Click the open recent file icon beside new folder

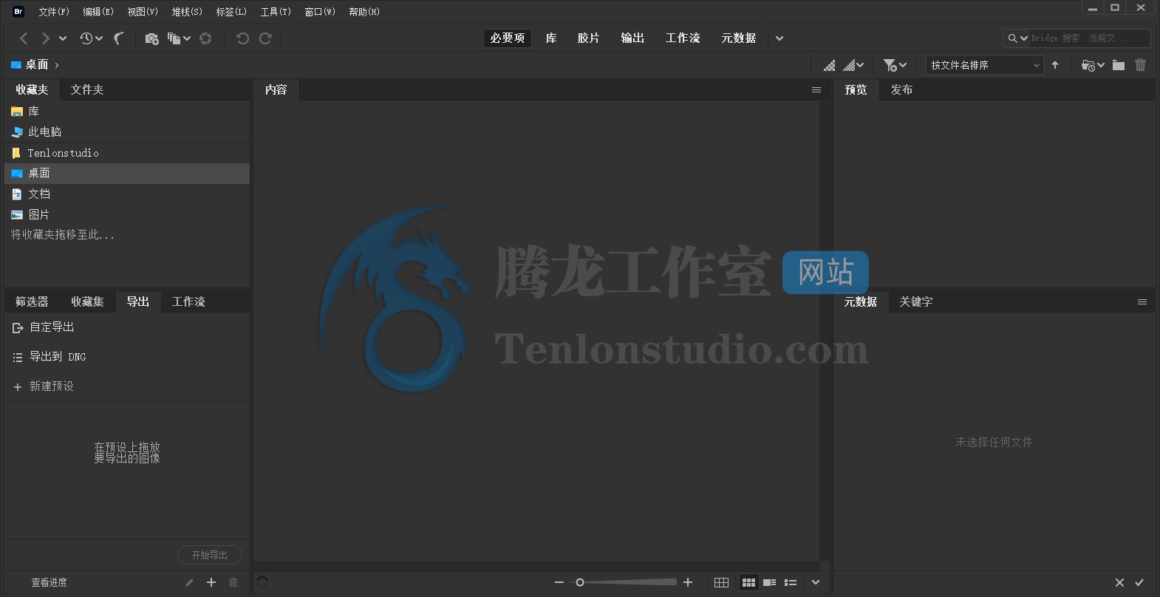pyautogui.click(x=1088, y=65)
